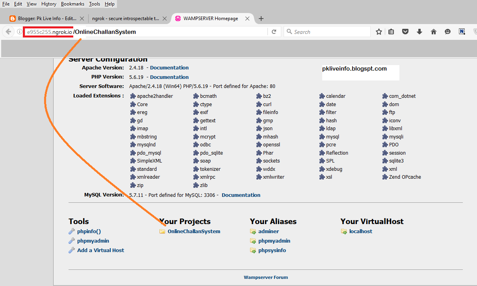Click the WAMPSERVER tab favicon

pos(178,18)
